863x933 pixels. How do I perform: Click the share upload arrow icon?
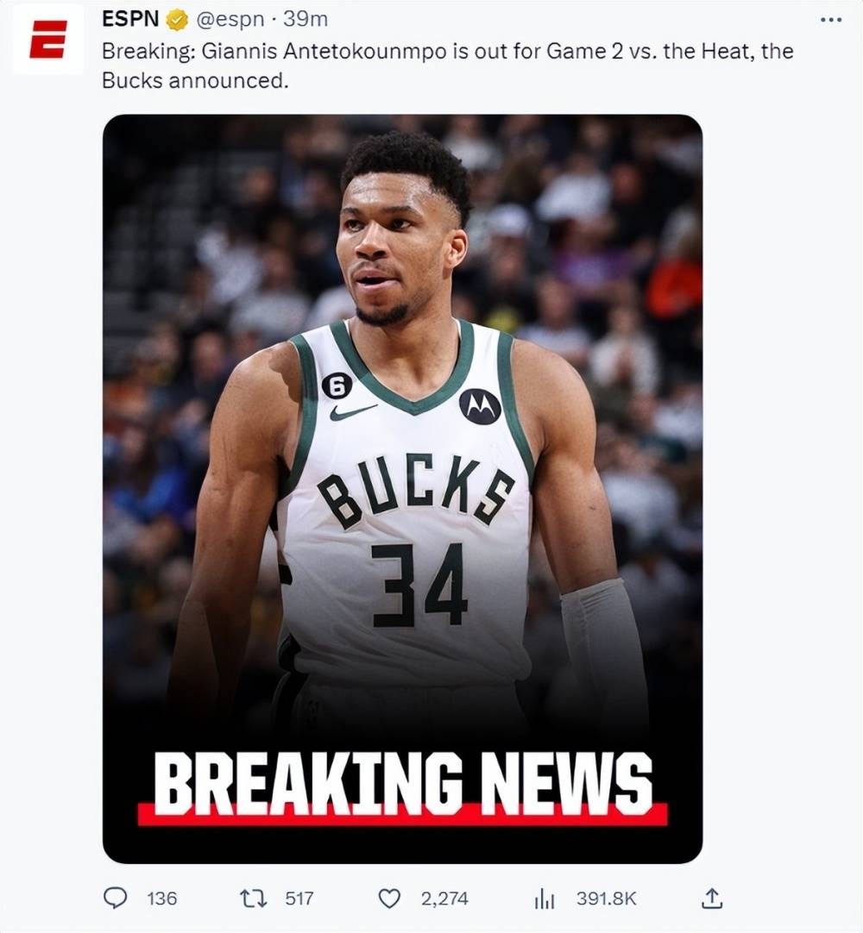pyautogui.click(x=712, y=898)
